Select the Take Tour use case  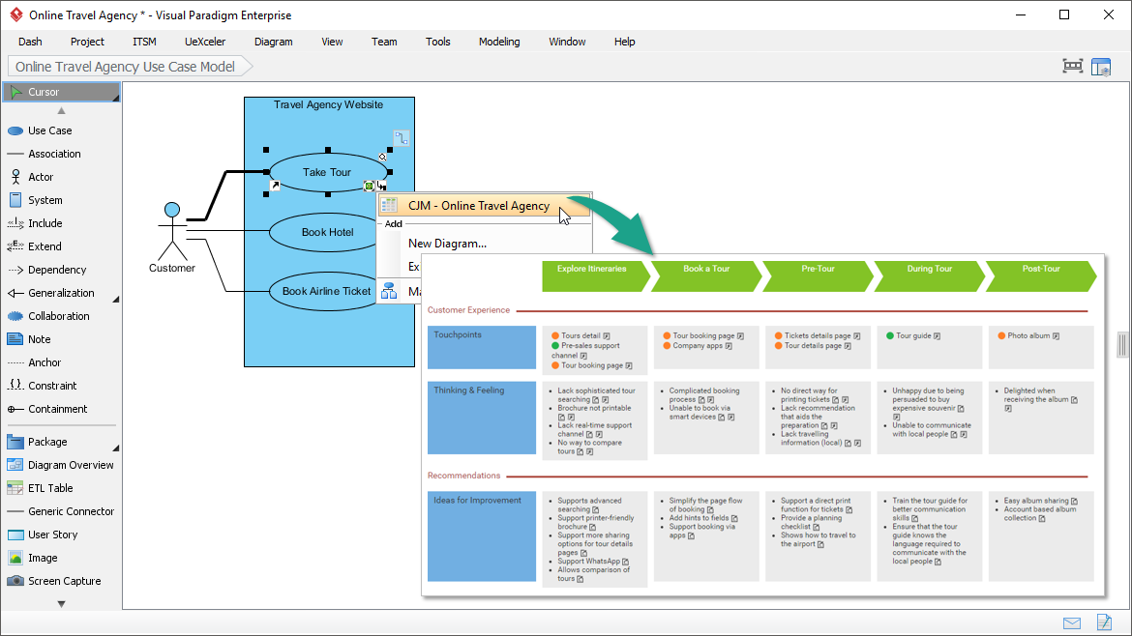[328, 172]
